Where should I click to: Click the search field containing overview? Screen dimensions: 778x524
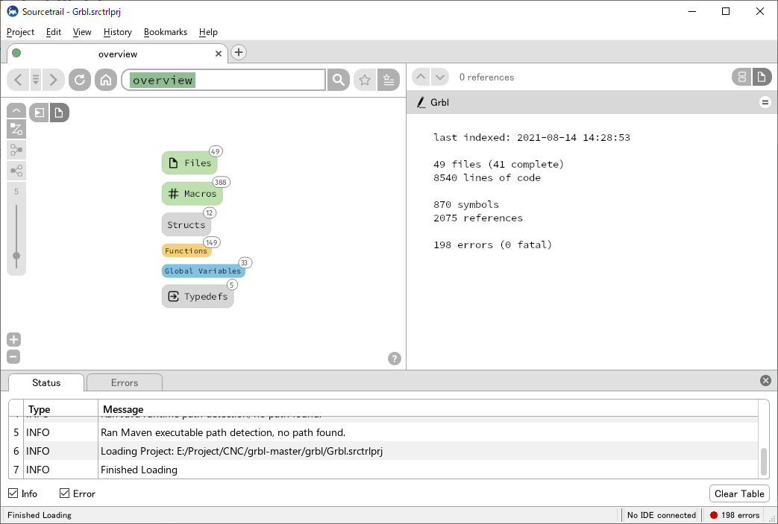[224, 80]
